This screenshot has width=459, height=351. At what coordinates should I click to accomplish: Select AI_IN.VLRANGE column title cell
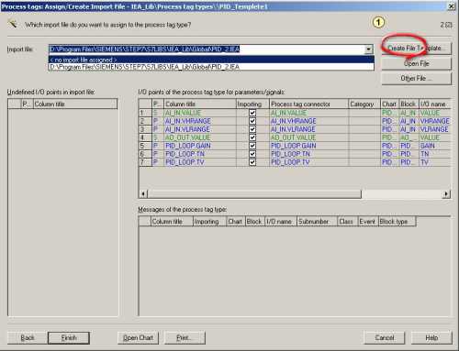(x=200, y=129)
